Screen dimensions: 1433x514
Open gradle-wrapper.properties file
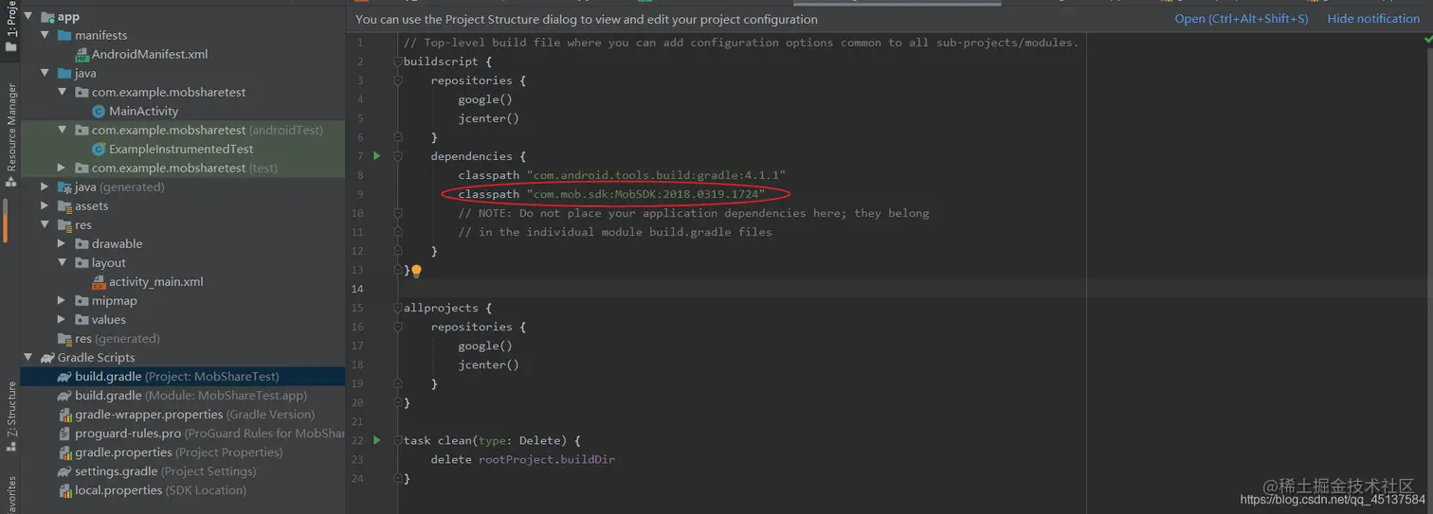pos(186,414)
